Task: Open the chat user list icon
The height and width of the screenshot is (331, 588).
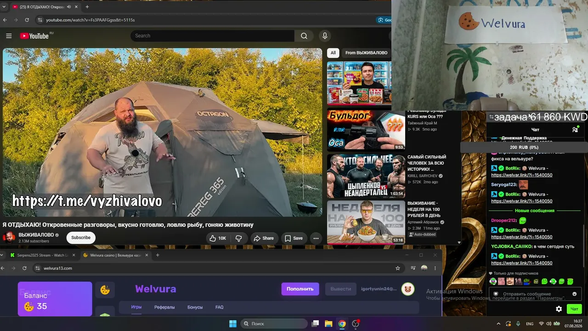Action: (x=575, y=130)
